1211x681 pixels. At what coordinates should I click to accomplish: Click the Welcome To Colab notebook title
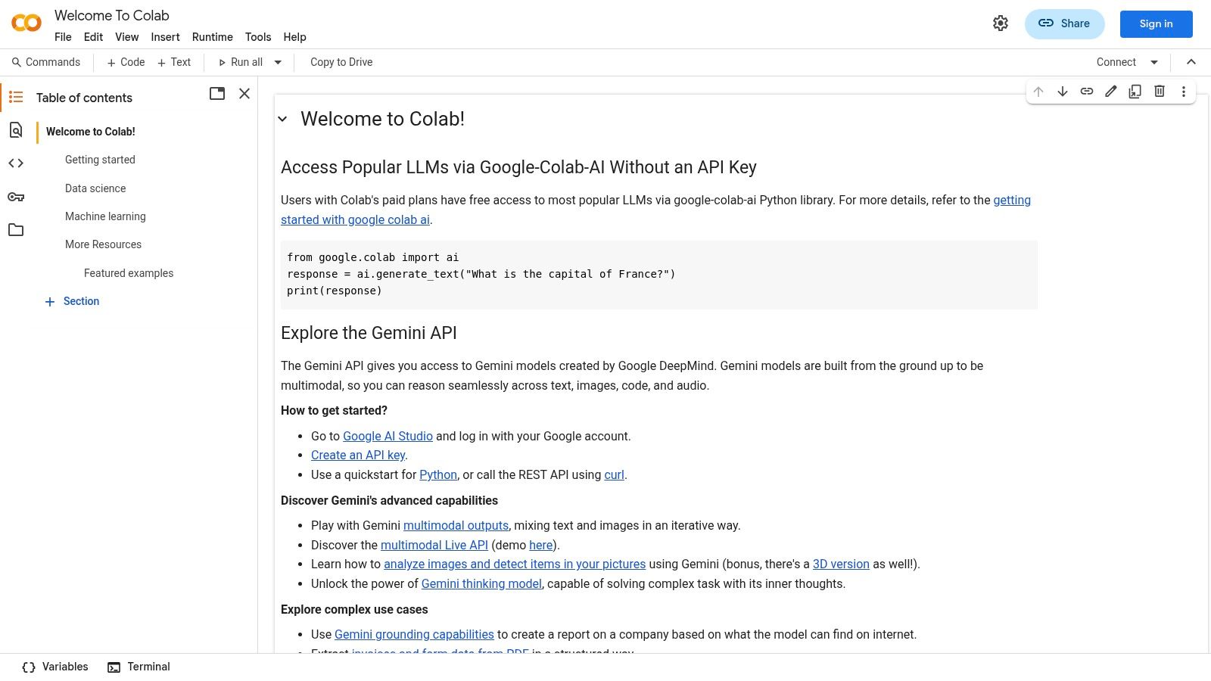(112, 15)
